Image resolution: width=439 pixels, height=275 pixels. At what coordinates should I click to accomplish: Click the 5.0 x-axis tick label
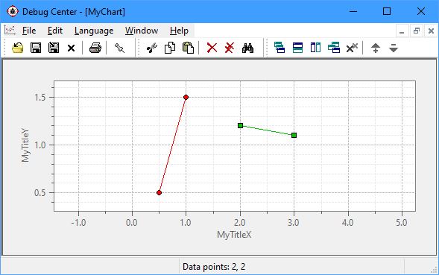pyautogui.click(x=402, y=223)
